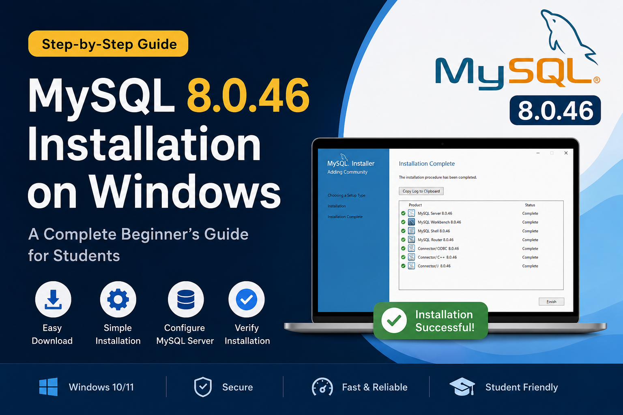Click the Fast & Reliable label in footer
Image resolution: width=623 pixels, height=415 pixels.
374,387
